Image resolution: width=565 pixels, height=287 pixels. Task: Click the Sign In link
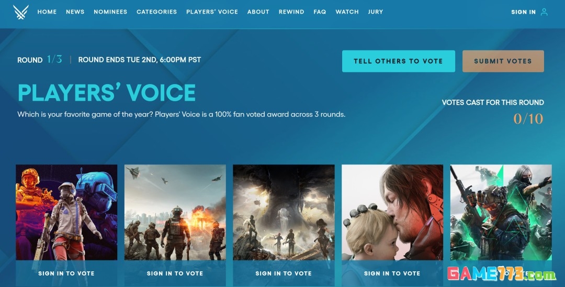pos(523,12)
